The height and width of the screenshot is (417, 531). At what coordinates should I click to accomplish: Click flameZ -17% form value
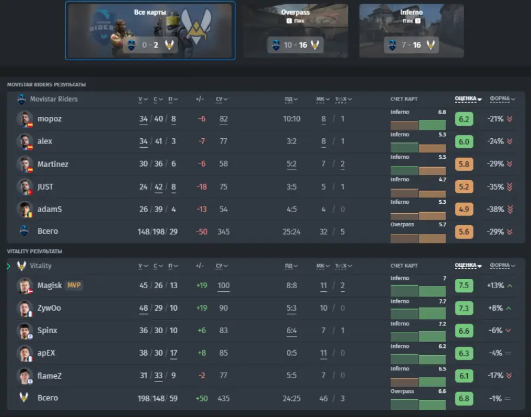click(496, 376)
